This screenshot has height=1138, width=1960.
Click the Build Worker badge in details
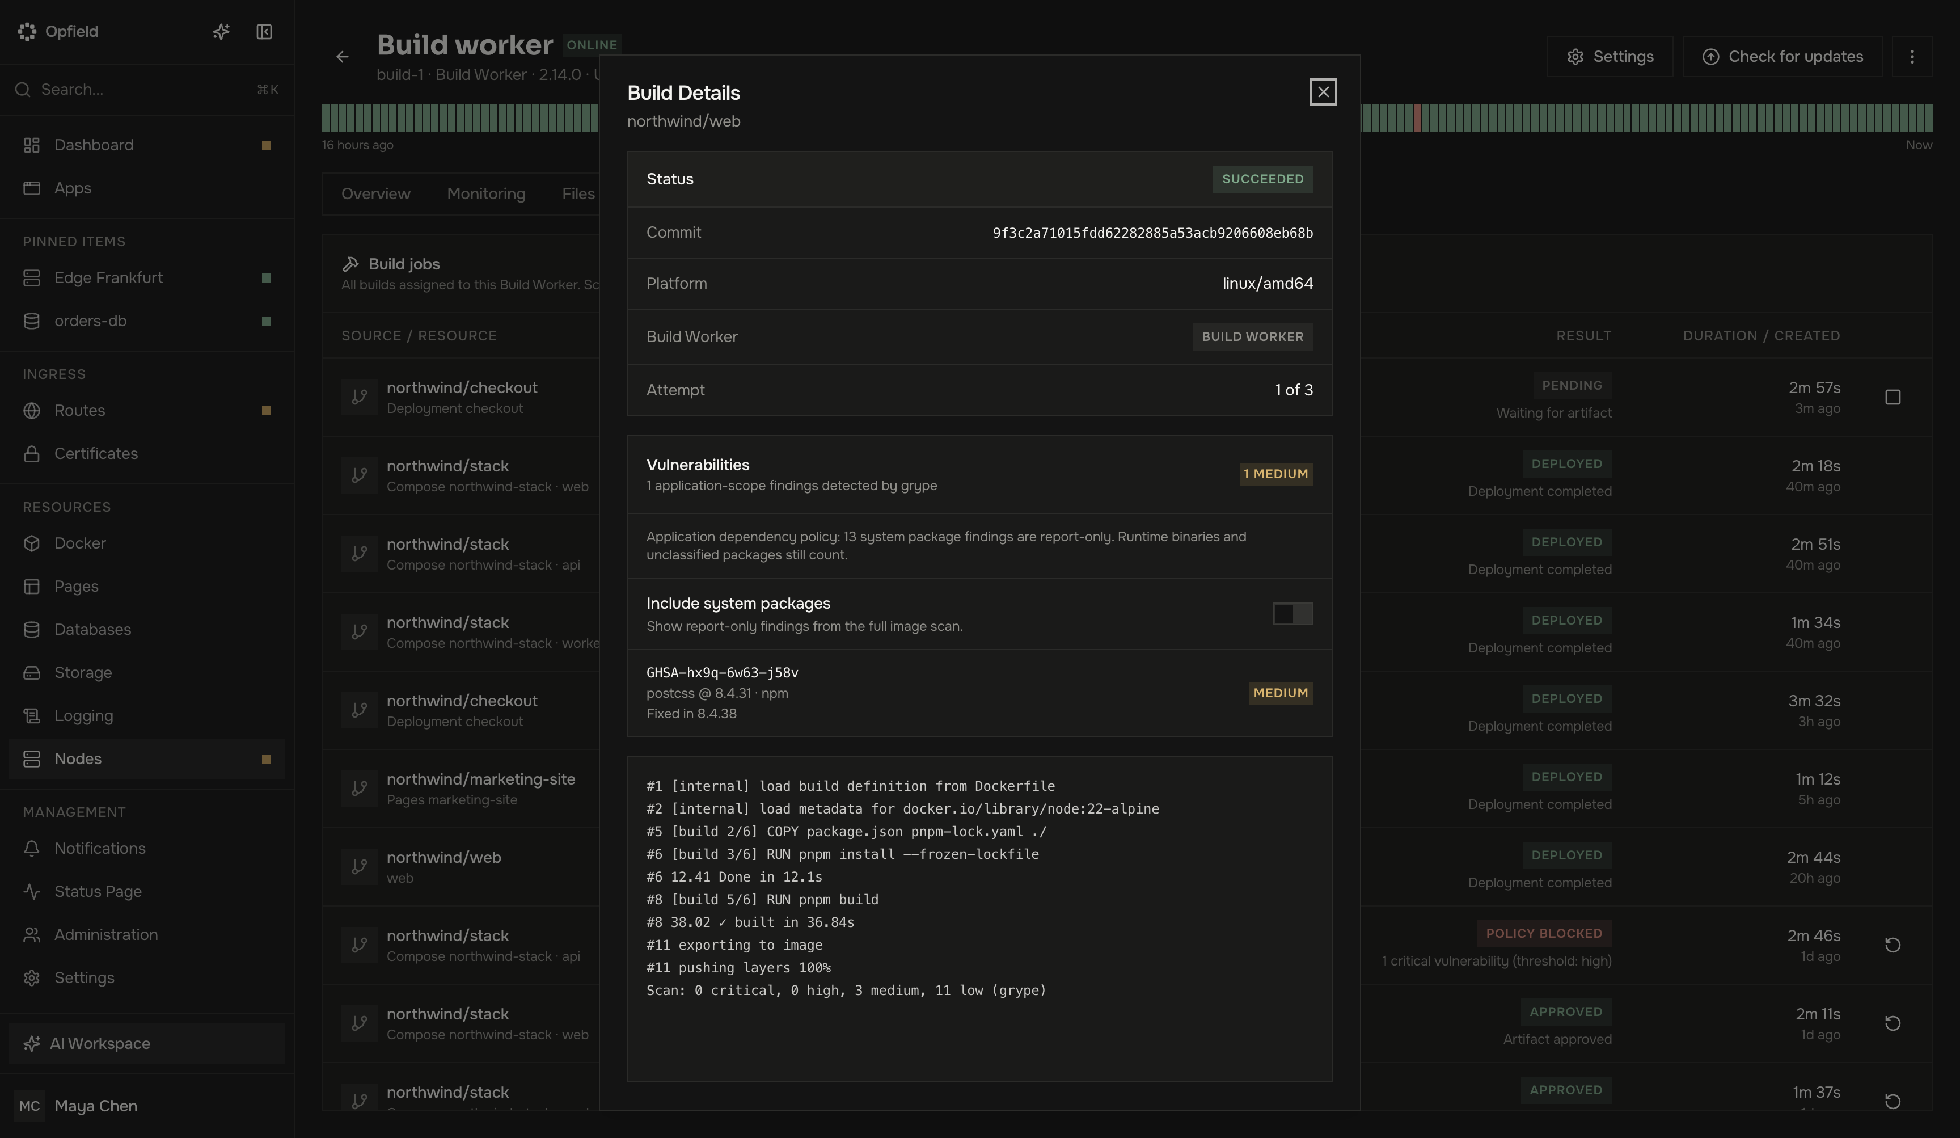[1252, 337]
